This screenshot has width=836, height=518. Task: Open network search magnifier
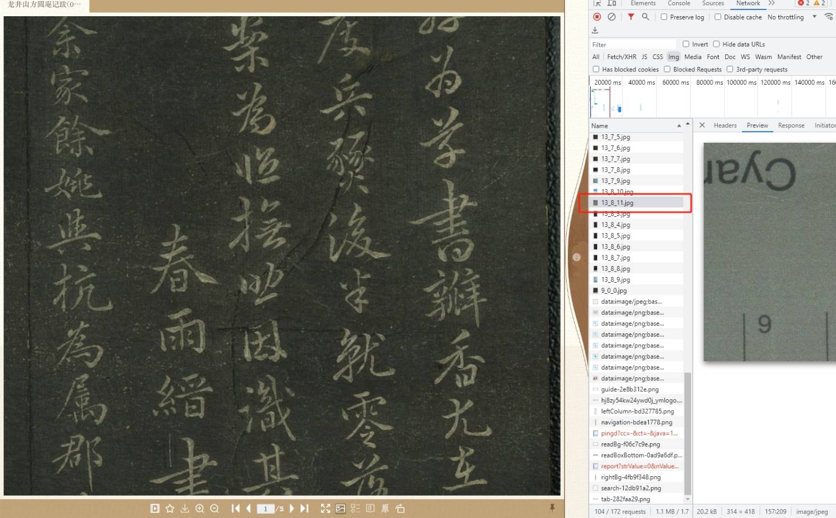point(645,17)
